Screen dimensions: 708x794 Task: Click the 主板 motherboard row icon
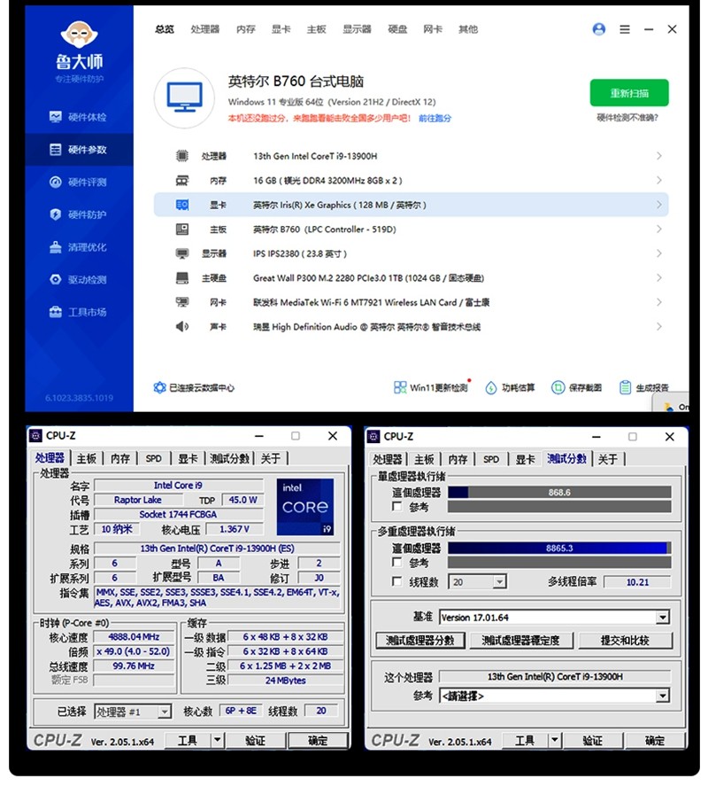[182, 230]
